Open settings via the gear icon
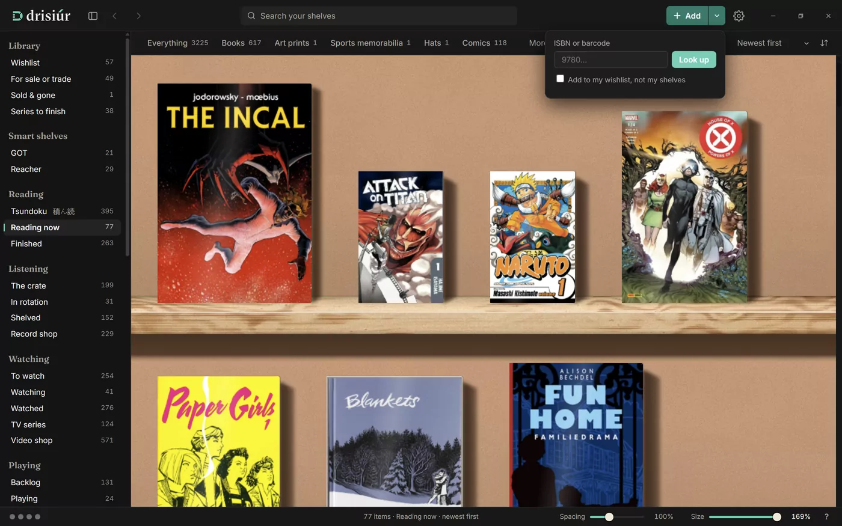Screen dimensions: 842x526 point(739,16)
